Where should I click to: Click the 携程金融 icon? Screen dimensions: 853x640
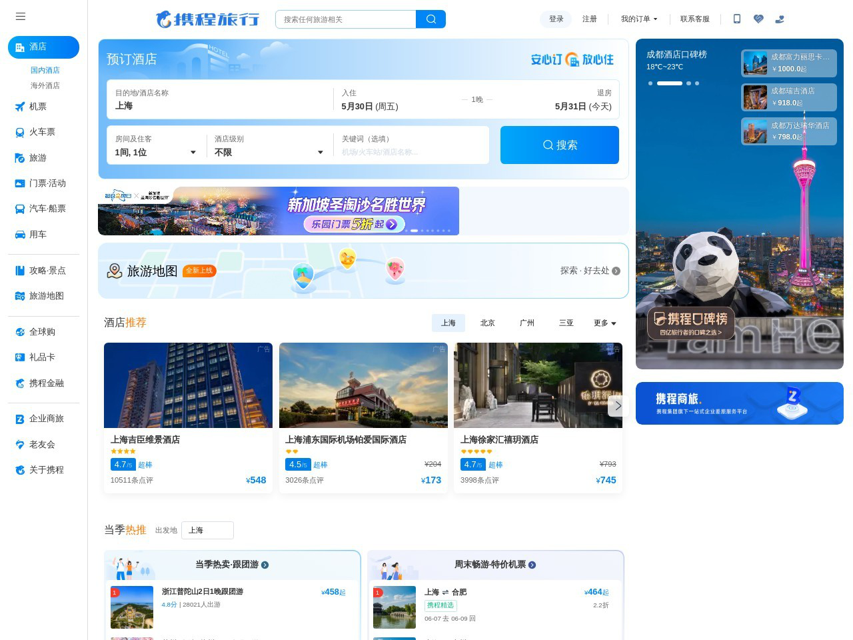pyautogui.click(x=20, y=383)
